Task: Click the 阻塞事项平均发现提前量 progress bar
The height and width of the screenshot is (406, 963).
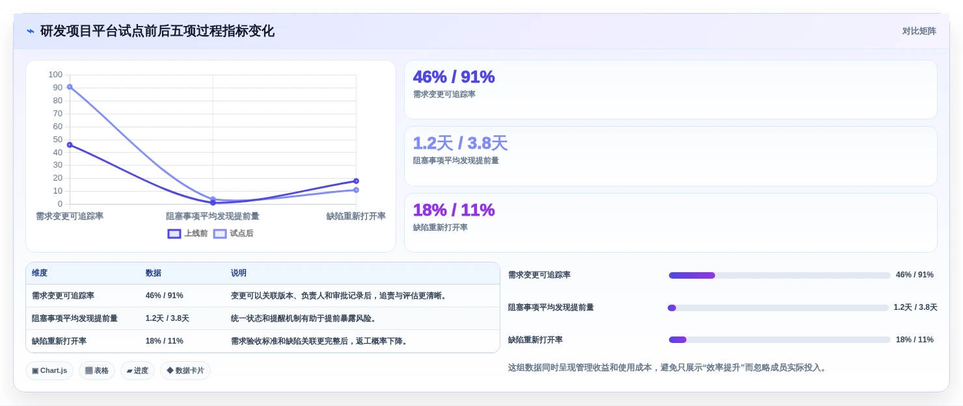Action: click(x=778, y=308)
